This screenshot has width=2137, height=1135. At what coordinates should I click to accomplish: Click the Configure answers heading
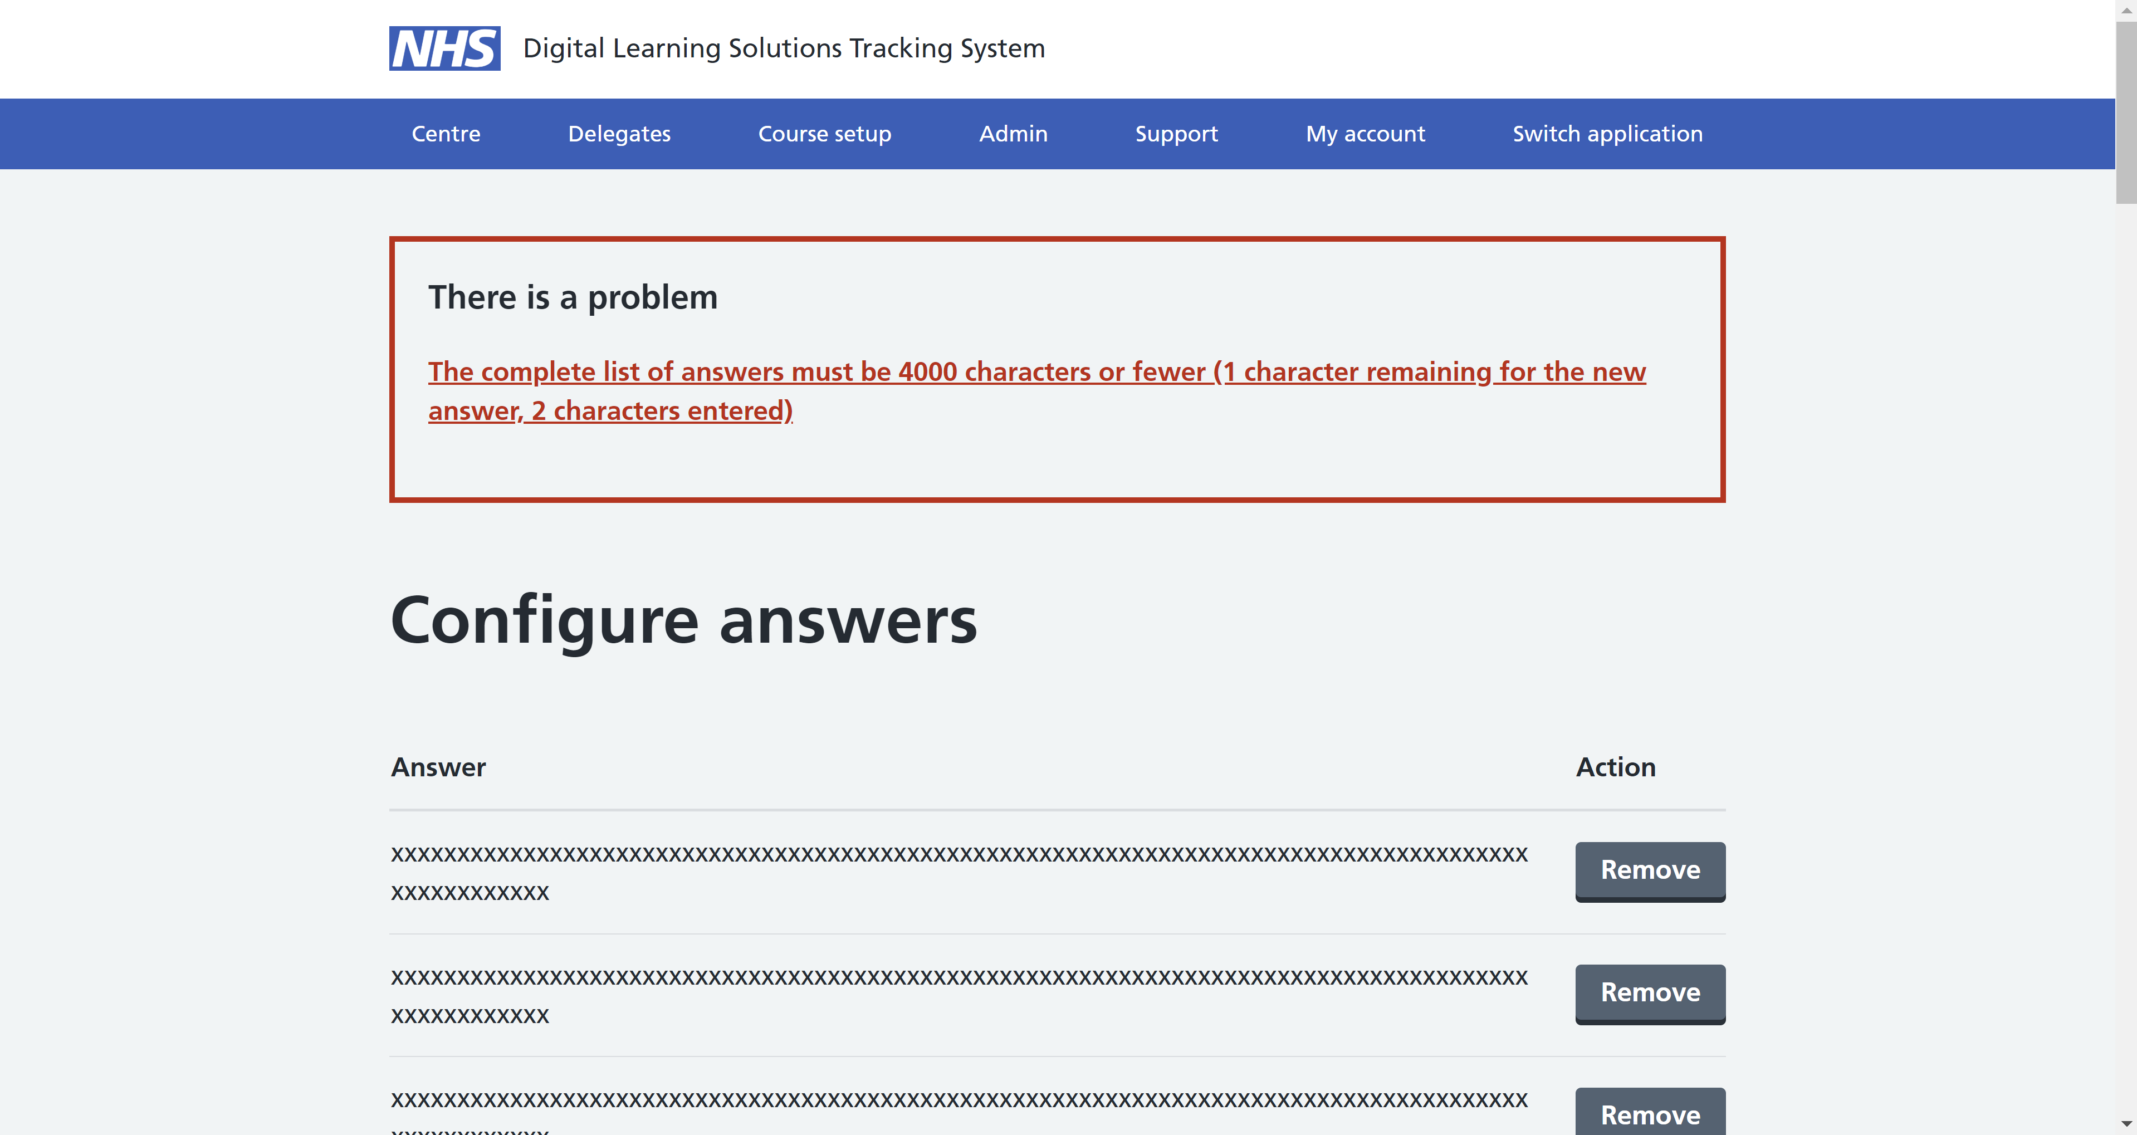[x=683, y=620]
